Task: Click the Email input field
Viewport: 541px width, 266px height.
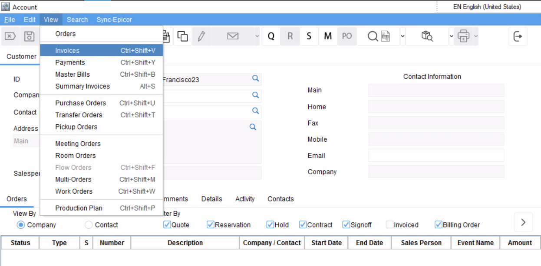Action: 436,156
